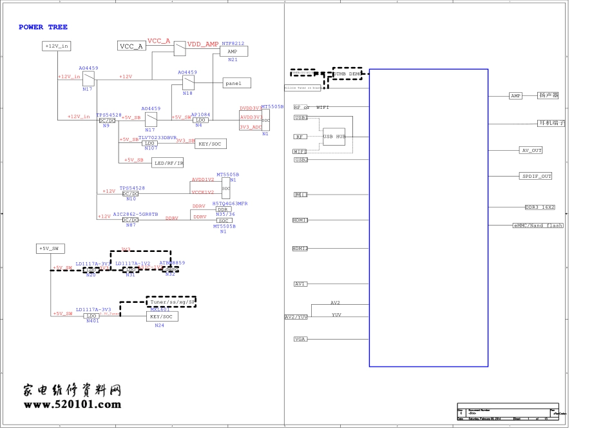Screen dimensions: 612x433
Task: Click the VCC_A box
Action: point(131,46)
